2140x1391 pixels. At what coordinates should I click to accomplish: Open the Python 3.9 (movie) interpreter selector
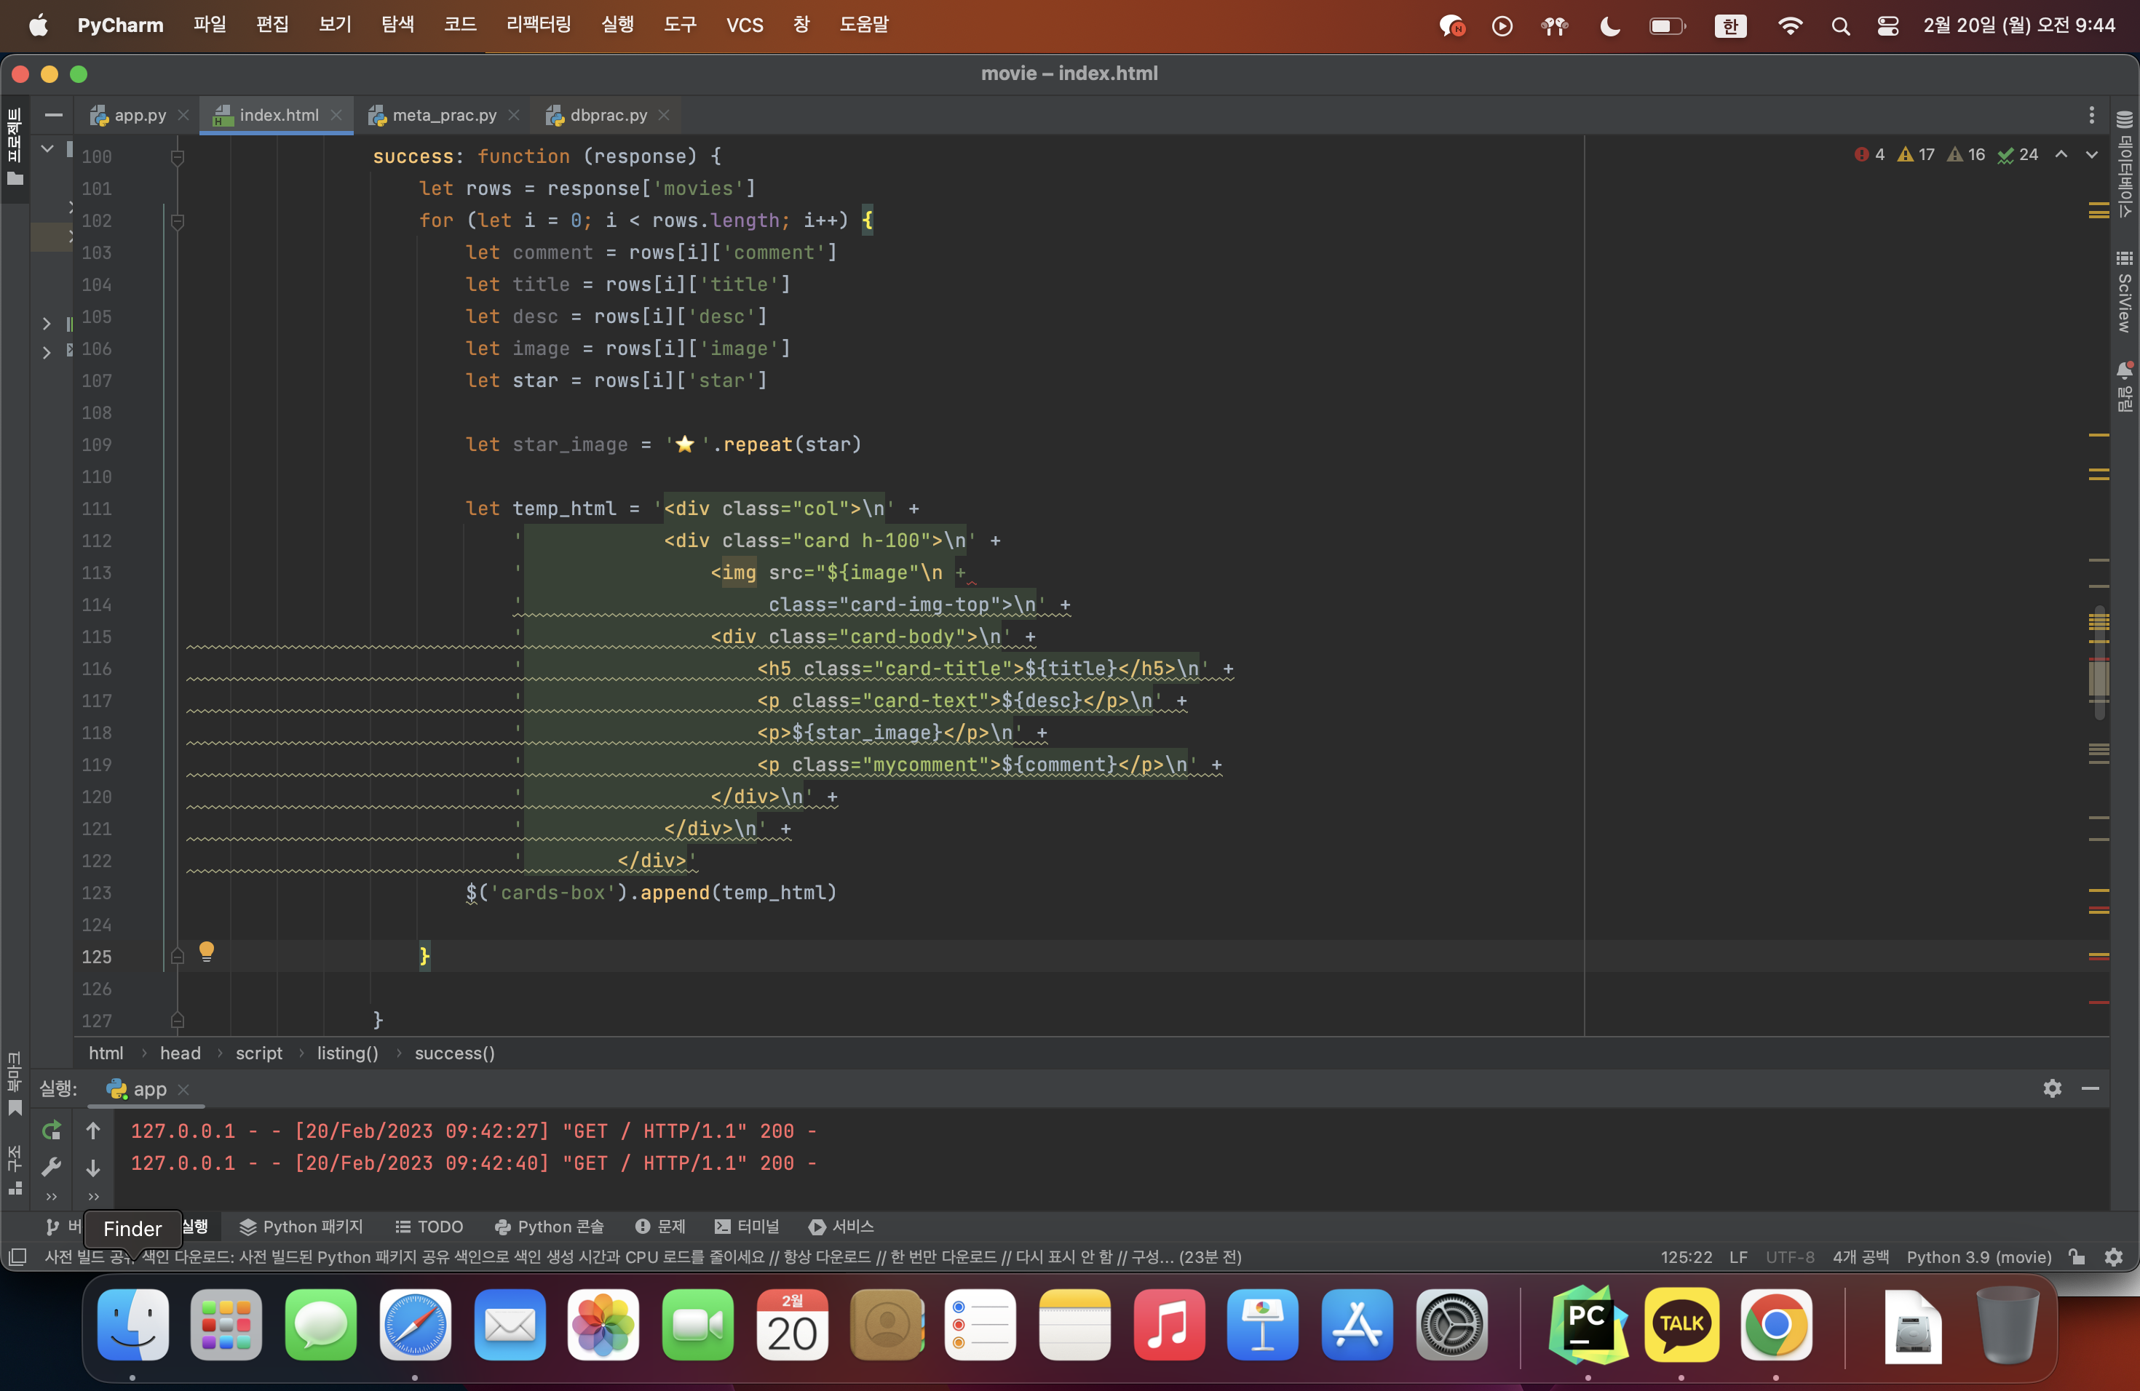[1979, 1257]
